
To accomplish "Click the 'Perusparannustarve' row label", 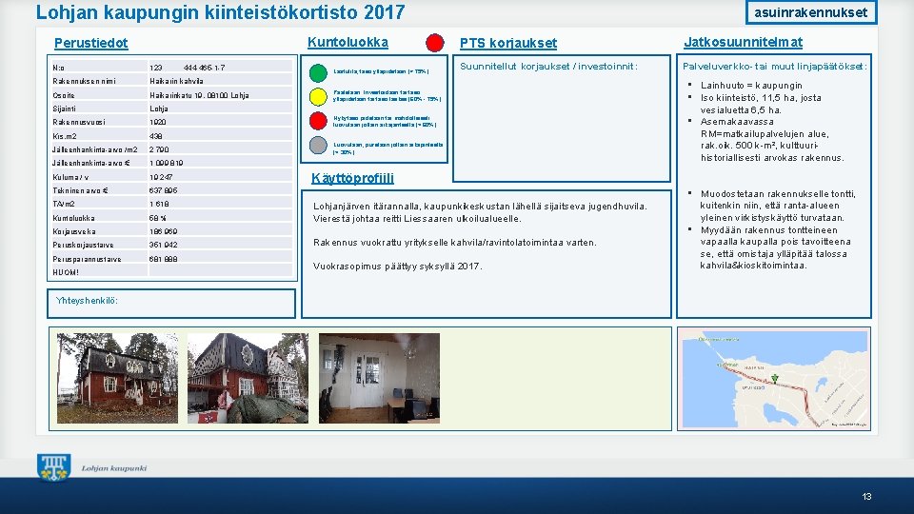I will [x=87, y=259].
